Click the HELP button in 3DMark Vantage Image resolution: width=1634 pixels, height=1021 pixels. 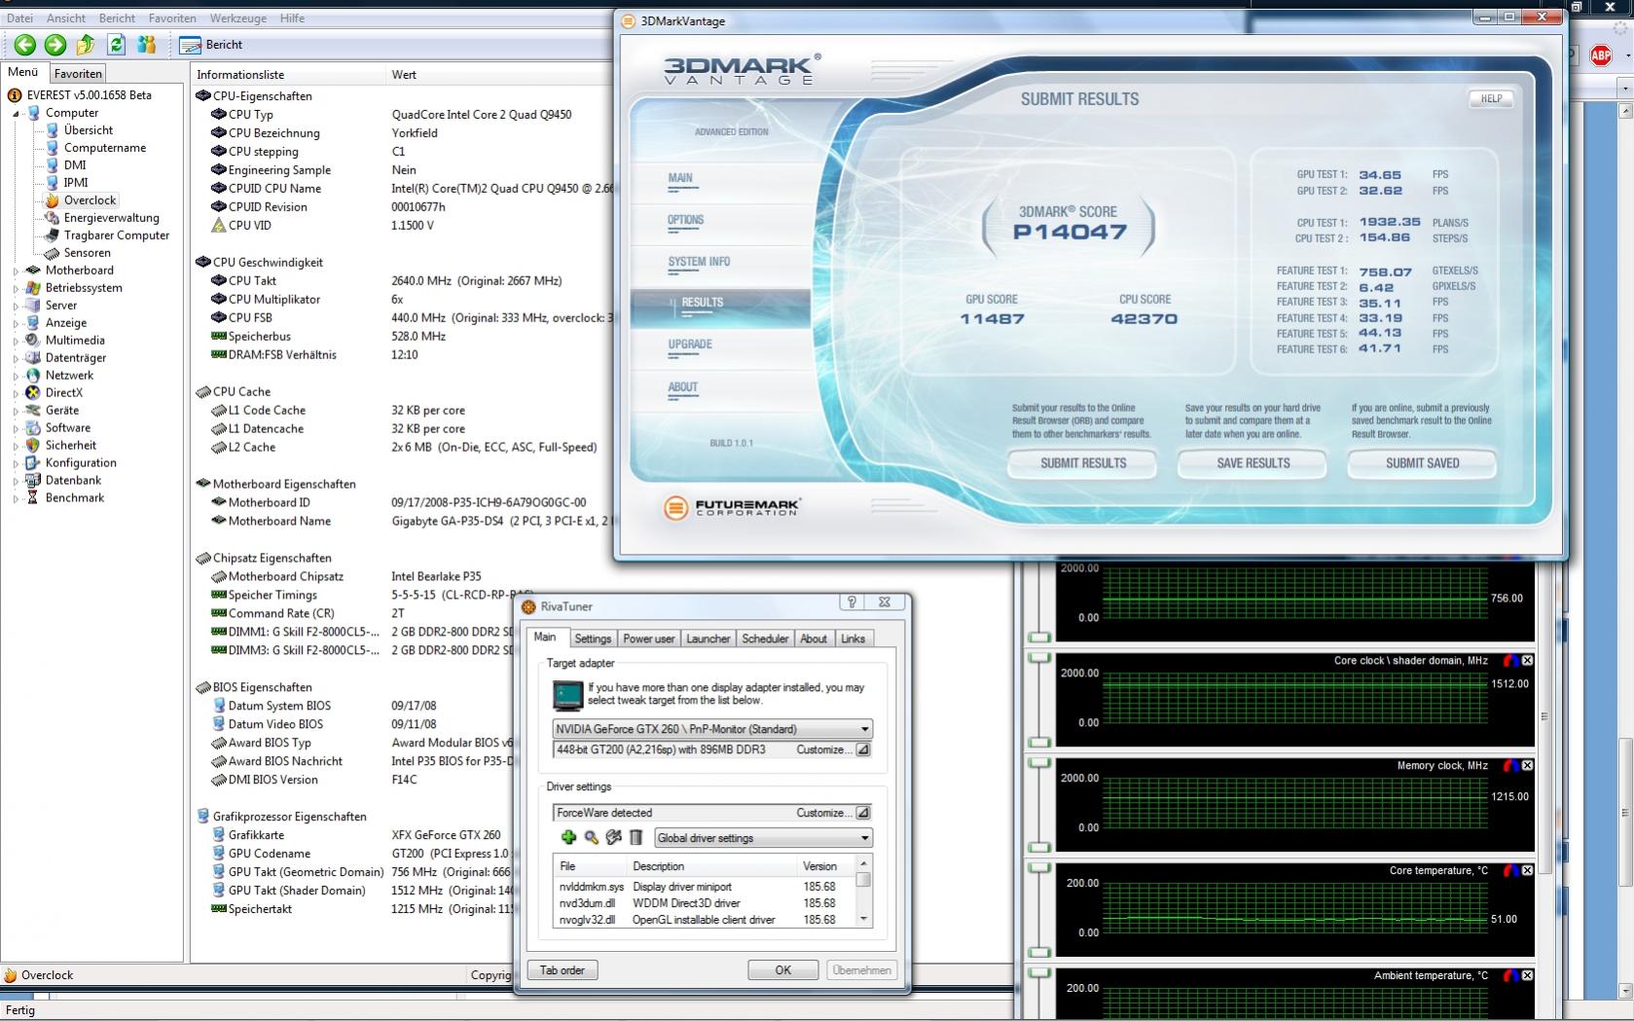[1491, 98]
